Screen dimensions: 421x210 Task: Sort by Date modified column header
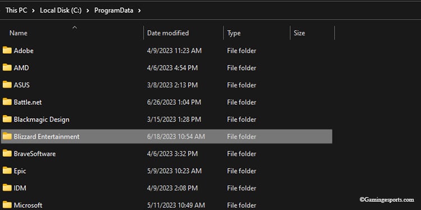(x=168, y=33)
